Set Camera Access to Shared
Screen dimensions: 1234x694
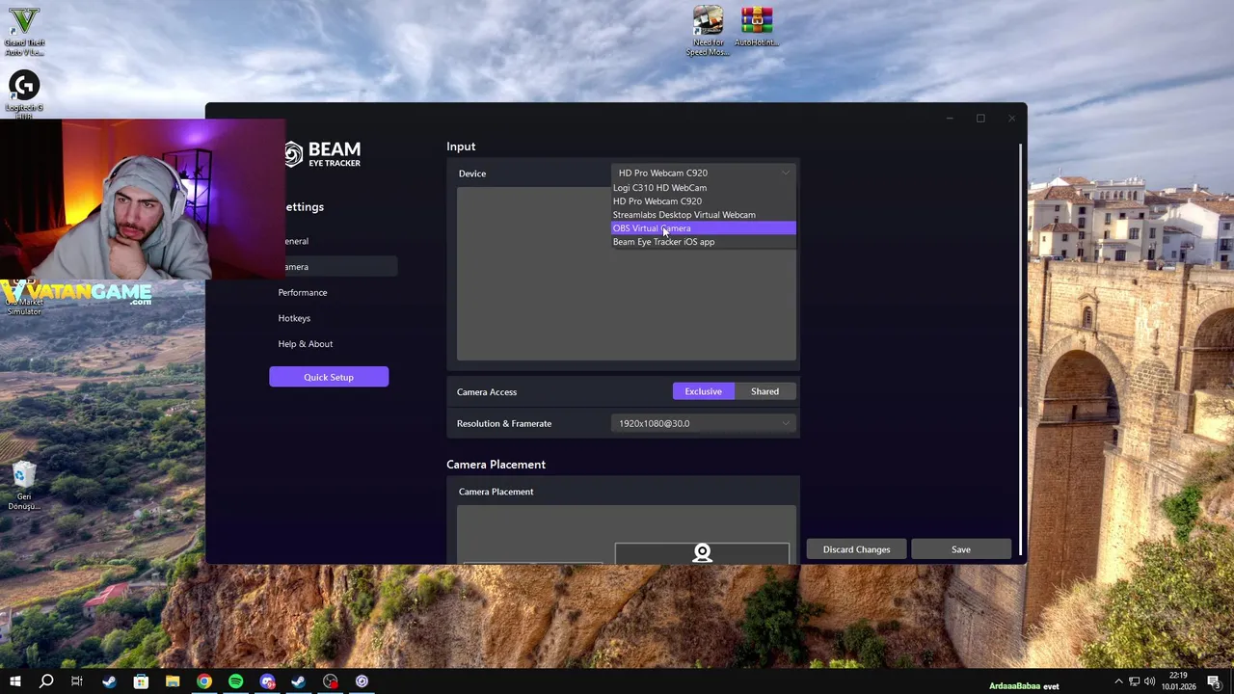(x=765, y=391)
